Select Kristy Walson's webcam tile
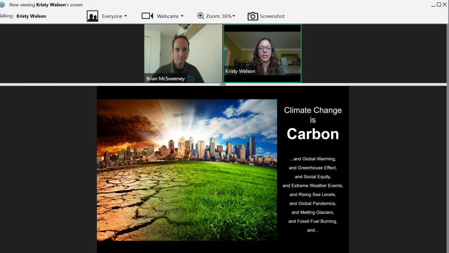The image size is (449, 253). 262,53
